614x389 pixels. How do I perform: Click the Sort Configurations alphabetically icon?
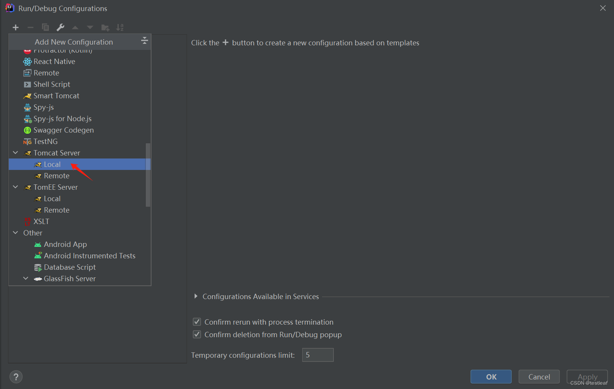pyautogui.click(x=120, y=27)
